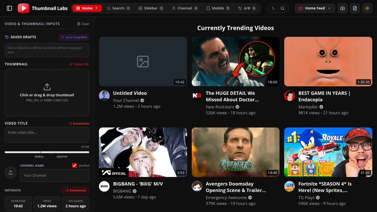The height and width of the screenshot is (212, 377).
Task: Click Save Snapshot button
Action: tap(74, 37)
